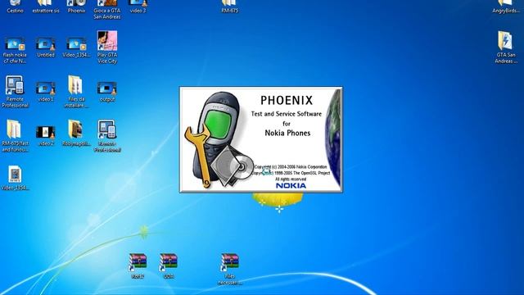Select the video 3 file icon

[x=138, y=7]
